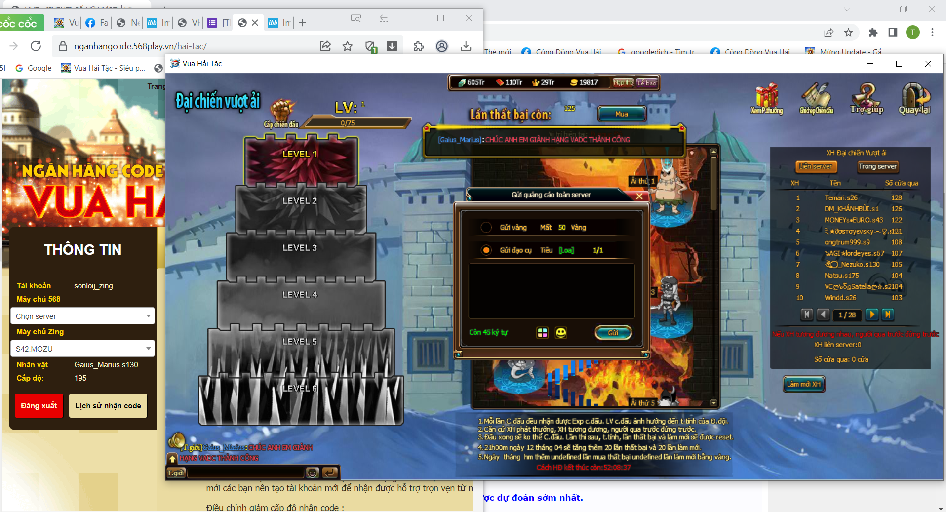
Task: Open the Ghi chép chiến đấu scroll icon
Action: pyautogui.click(x=816, y=98)
